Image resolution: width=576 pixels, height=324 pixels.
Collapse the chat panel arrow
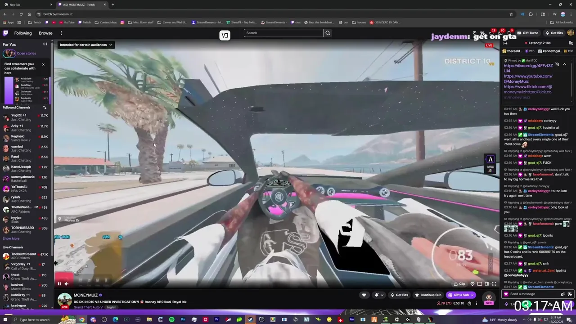tap(505, 43)
